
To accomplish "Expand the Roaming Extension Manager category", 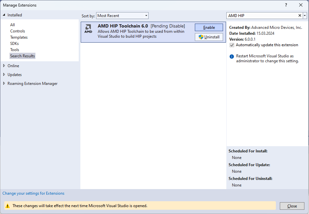I will coord(4,84).
